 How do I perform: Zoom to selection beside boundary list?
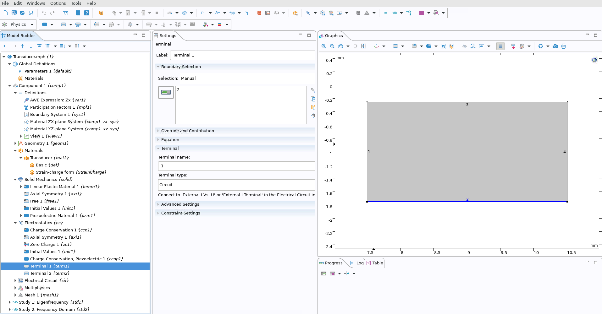click(313, 116)
